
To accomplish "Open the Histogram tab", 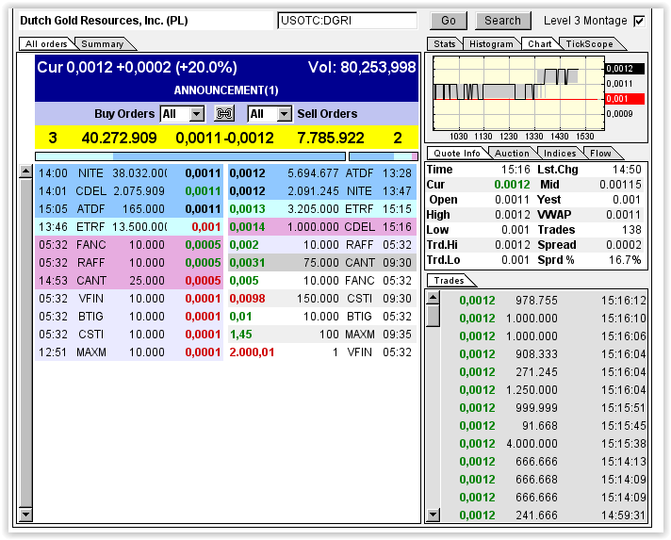I will click(x=491, y=44).
